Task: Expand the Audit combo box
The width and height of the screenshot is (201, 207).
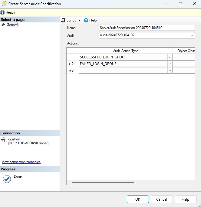Action: [192, 35]
